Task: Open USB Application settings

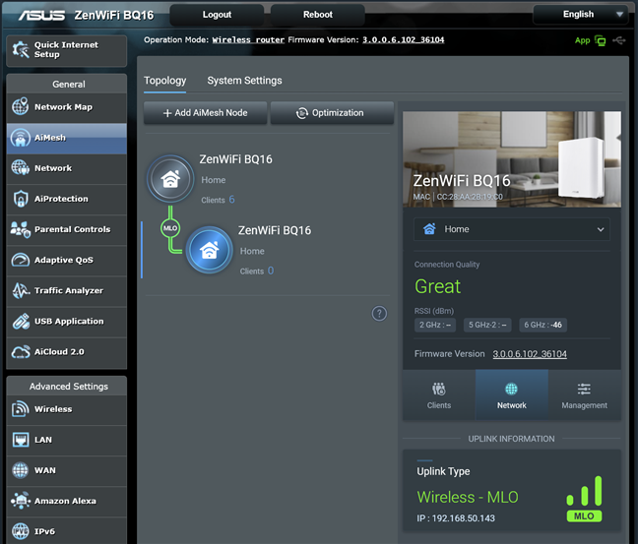Action: [66, 322]
